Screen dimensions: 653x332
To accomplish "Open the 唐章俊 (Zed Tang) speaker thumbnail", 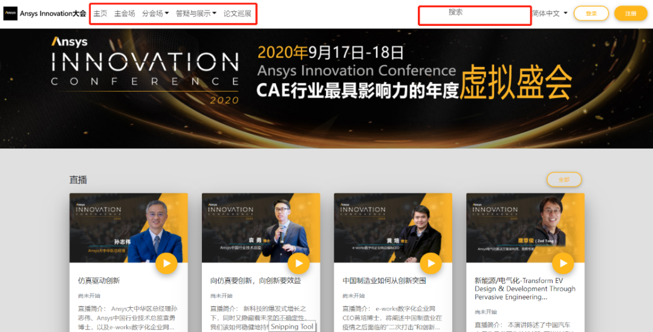I will tap(525, 228).
